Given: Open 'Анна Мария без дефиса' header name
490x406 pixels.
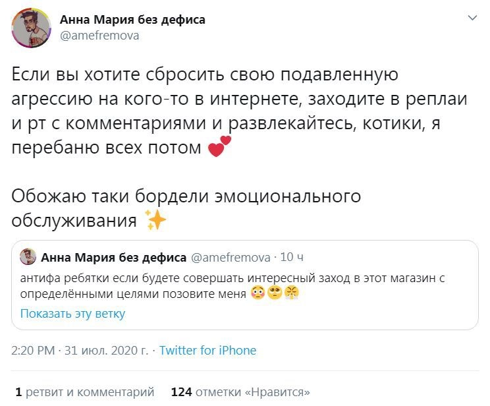Looking at the screenshot, I should pos(132,20).
